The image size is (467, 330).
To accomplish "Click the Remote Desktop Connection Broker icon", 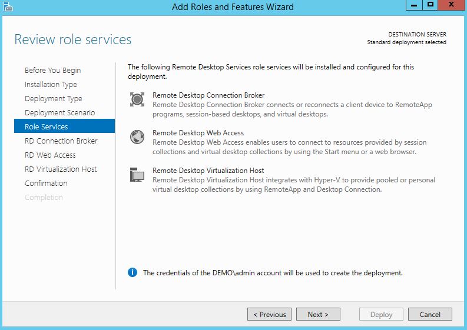I will [x=137, y=99].
